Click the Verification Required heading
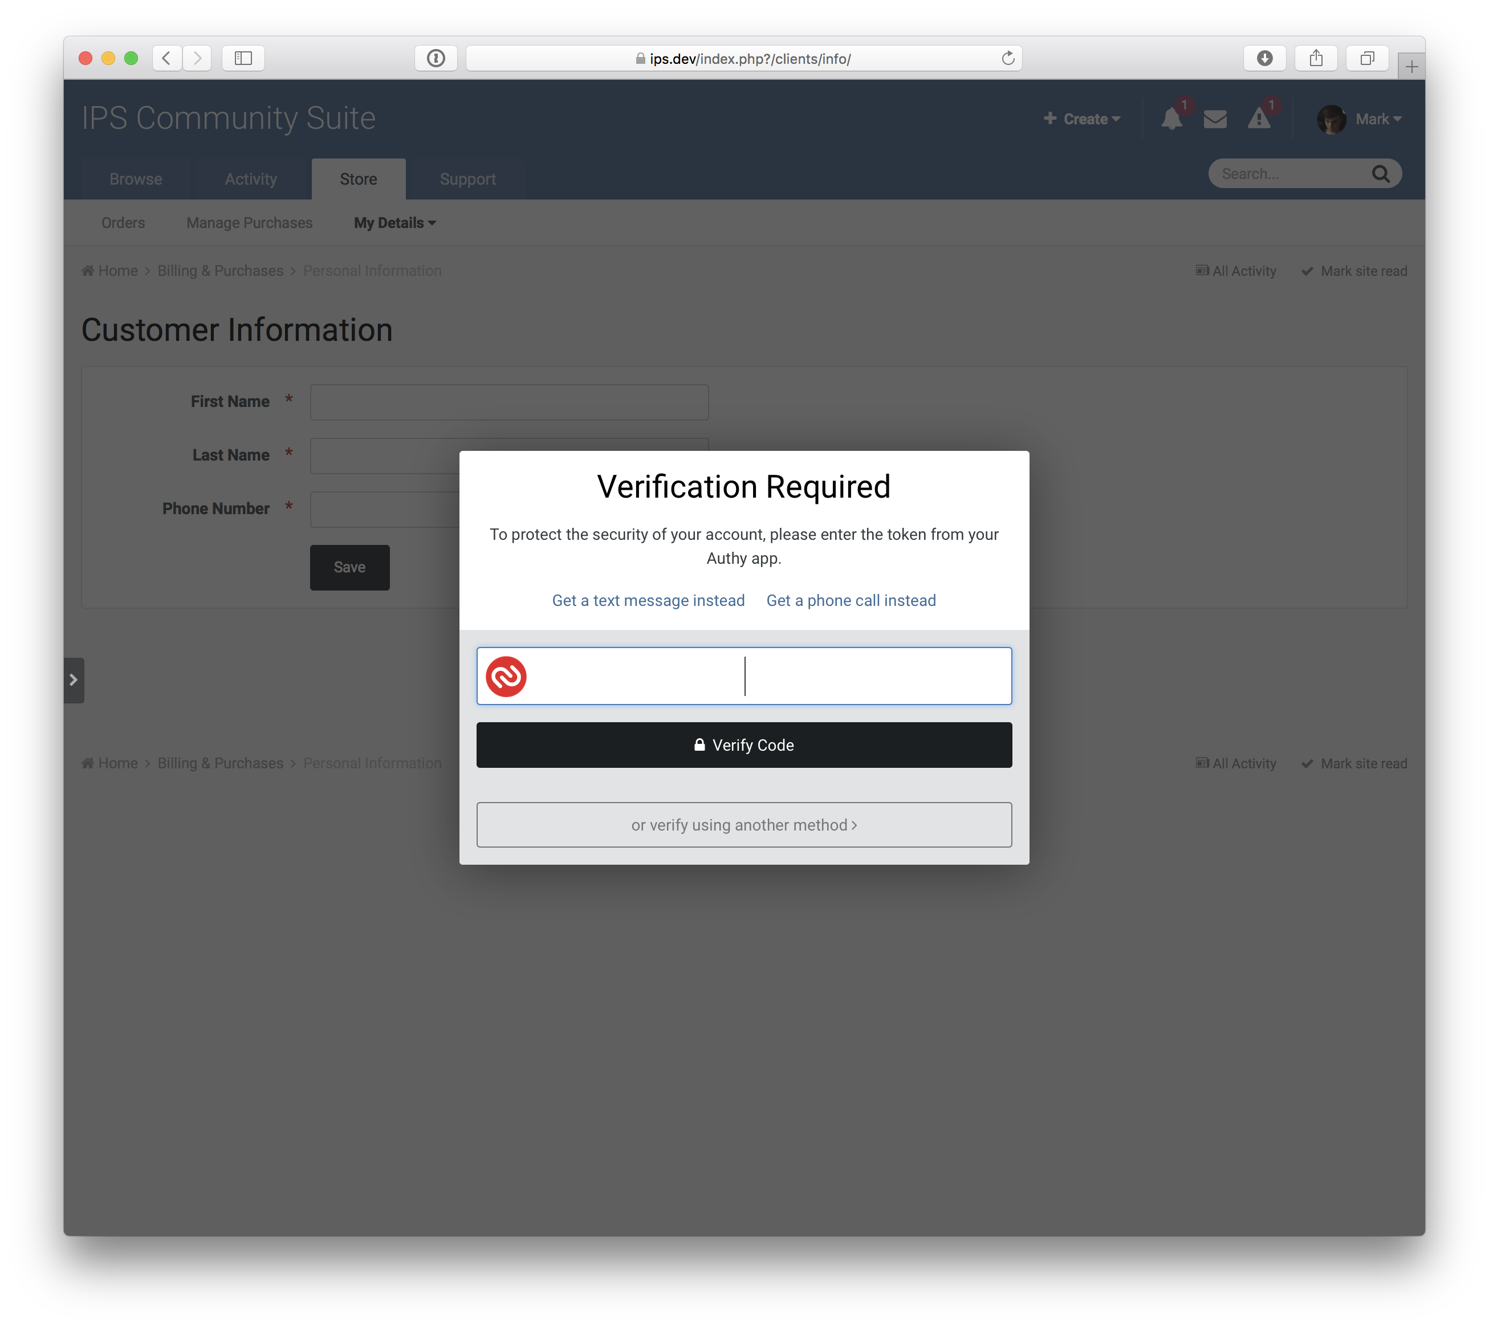1489x1327 pixels. click(744, 487)
